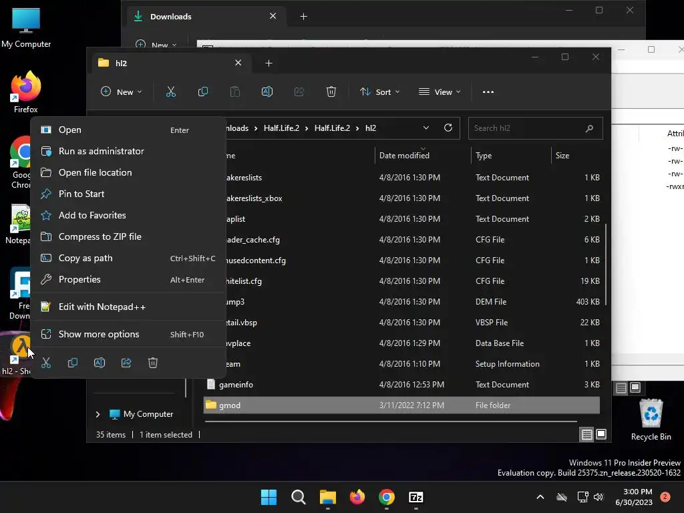Choose Compress to ZIP file
Viewport: 684px width, 513px height.
[x=128, y=237]
